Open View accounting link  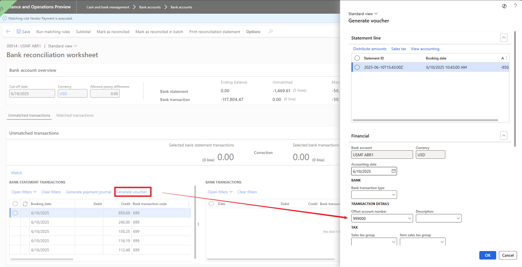(425, 49)
